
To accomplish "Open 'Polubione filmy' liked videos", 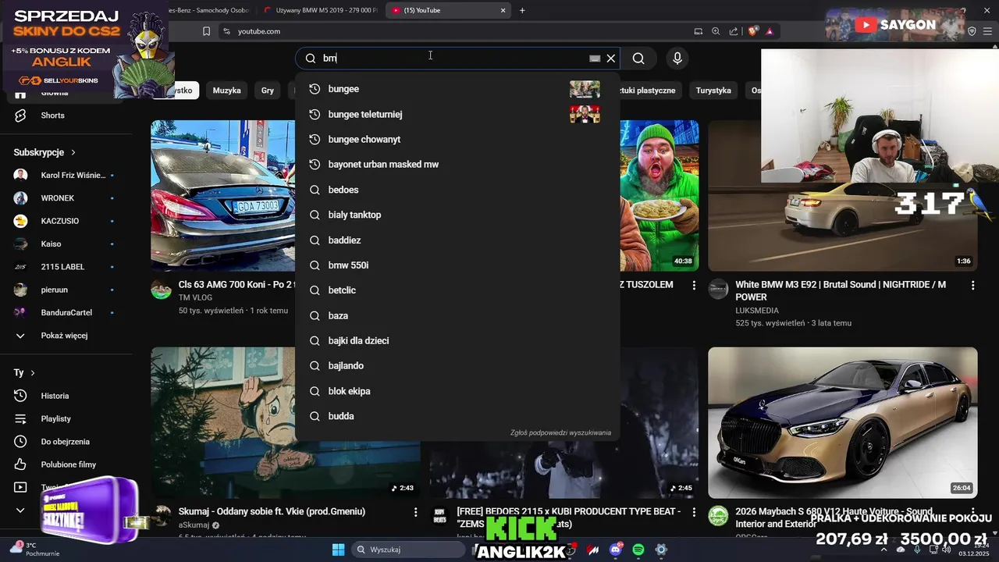I will (64, 464).
